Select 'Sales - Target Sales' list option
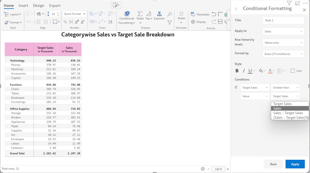Viewport: 310px width, 173px height. (290, 113)
